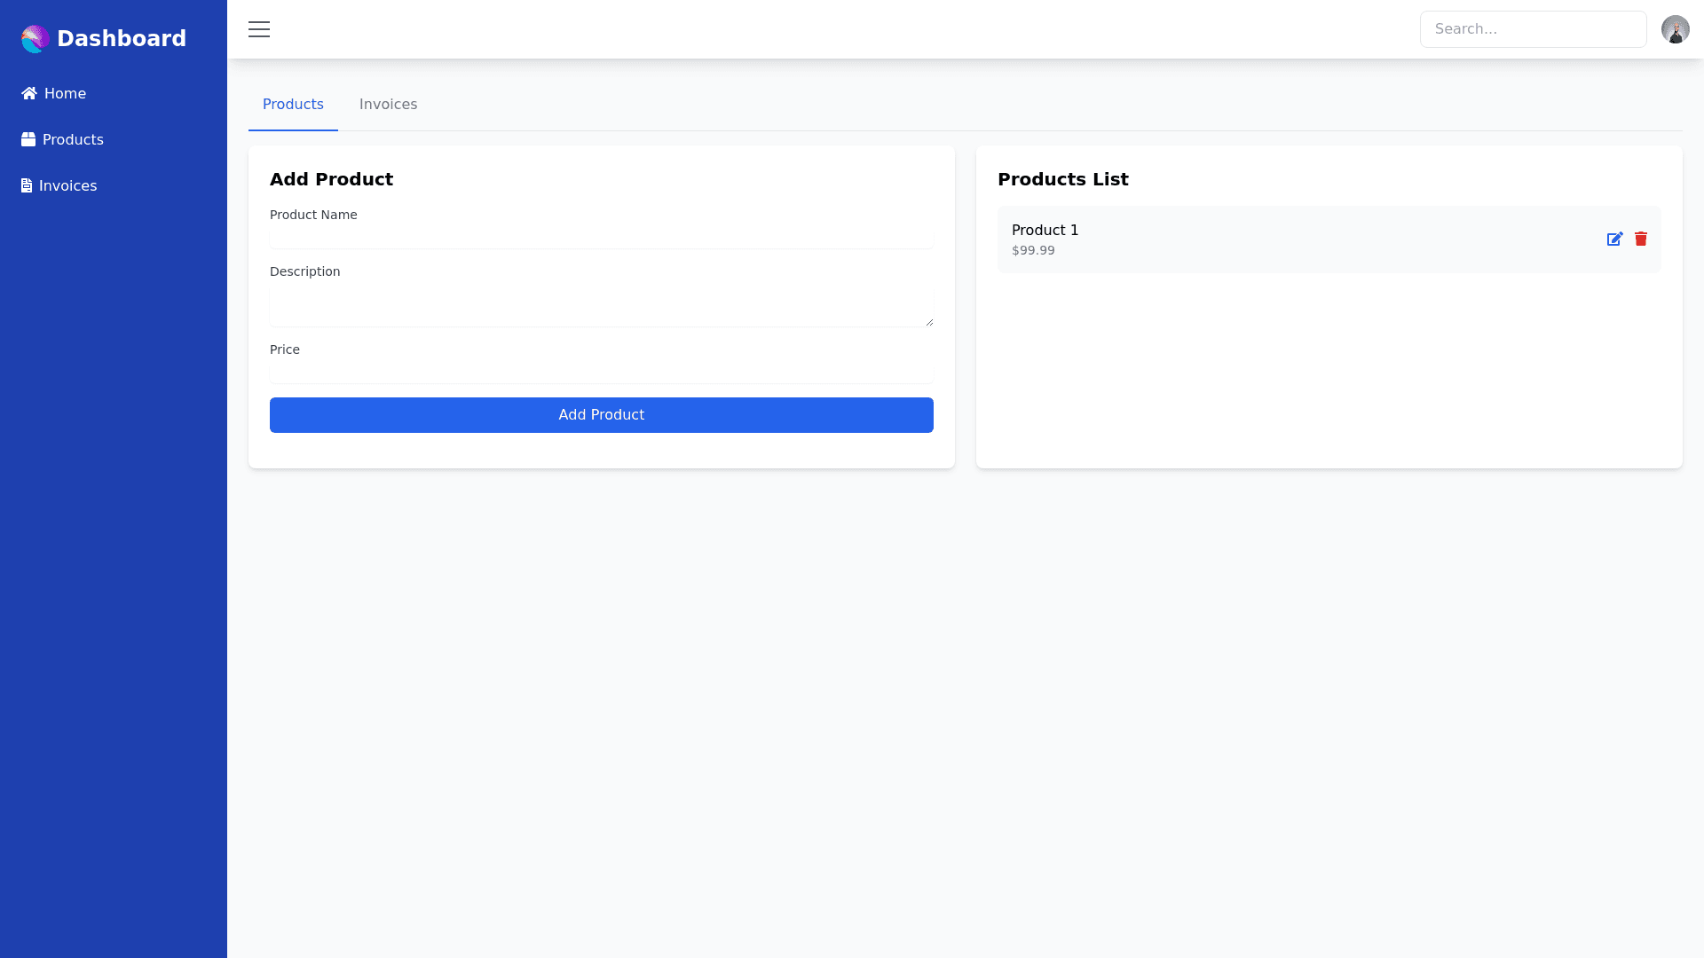The image size is (1704, 958).
Task: Click the Invoices document icon in sidebar
Action: [27, 185]
